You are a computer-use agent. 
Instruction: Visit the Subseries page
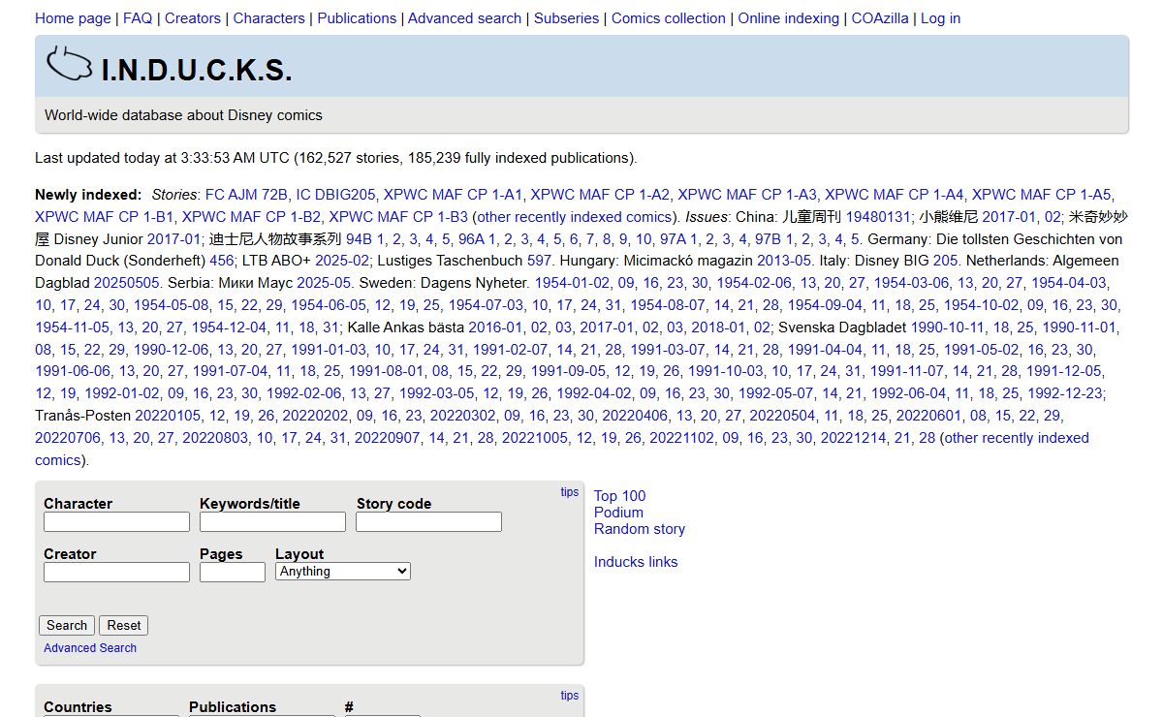(x=567, y=18)
